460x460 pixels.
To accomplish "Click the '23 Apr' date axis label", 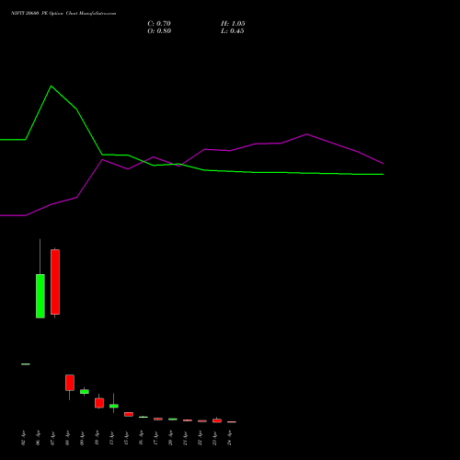I will [214, 438].
